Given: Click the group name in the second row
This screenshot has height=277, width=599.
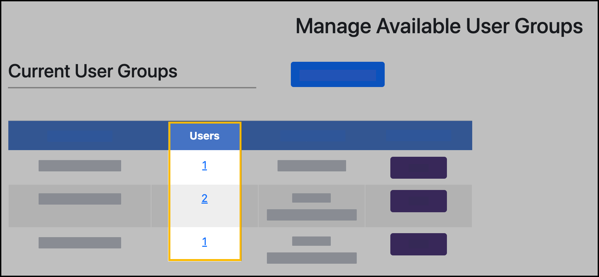Looking at the screenshot, I should pyautogui.click(x=80, y=198).
